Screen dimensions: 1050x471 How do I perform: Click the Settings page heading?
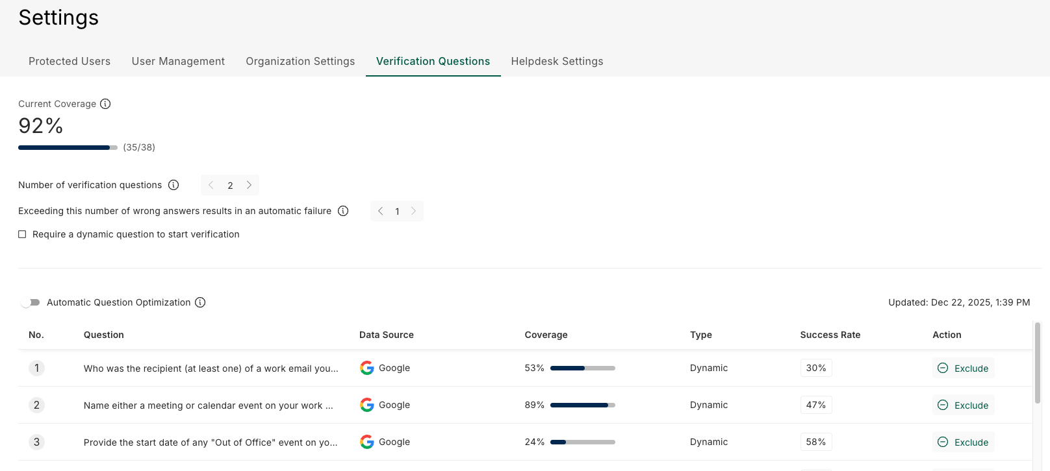point(58,18)
